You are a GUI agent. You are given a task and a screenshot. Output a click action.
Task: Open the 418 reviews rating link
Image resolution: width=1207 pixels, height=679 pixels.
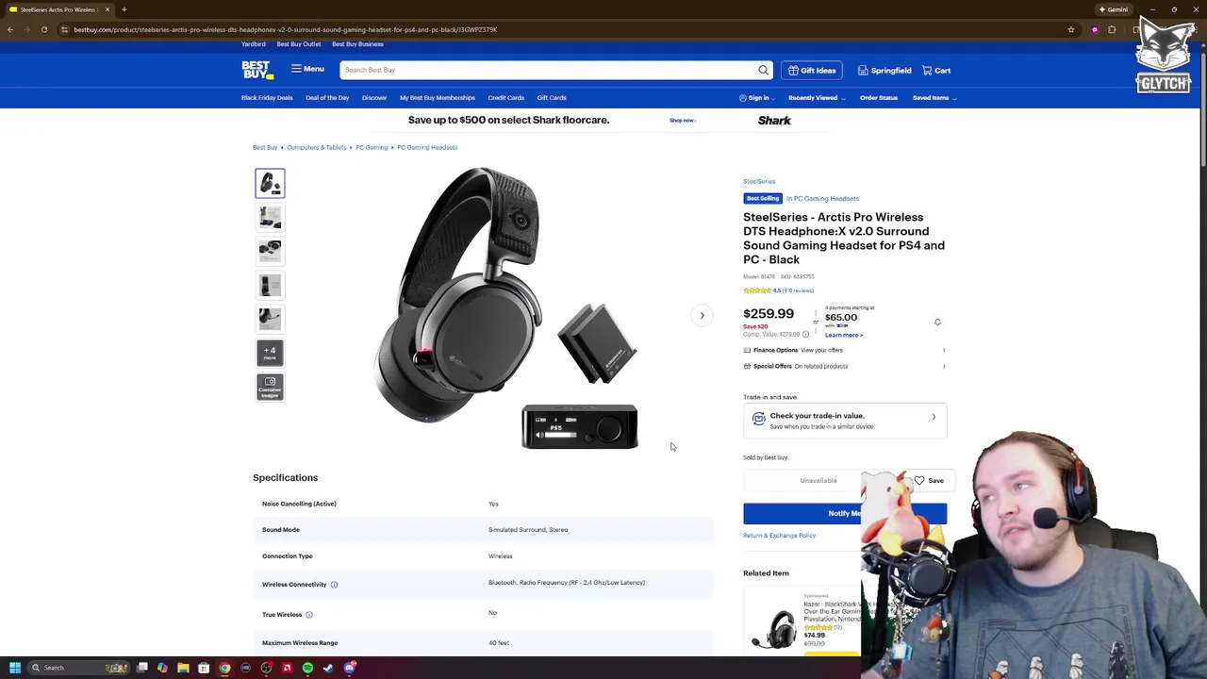(797, 290)
